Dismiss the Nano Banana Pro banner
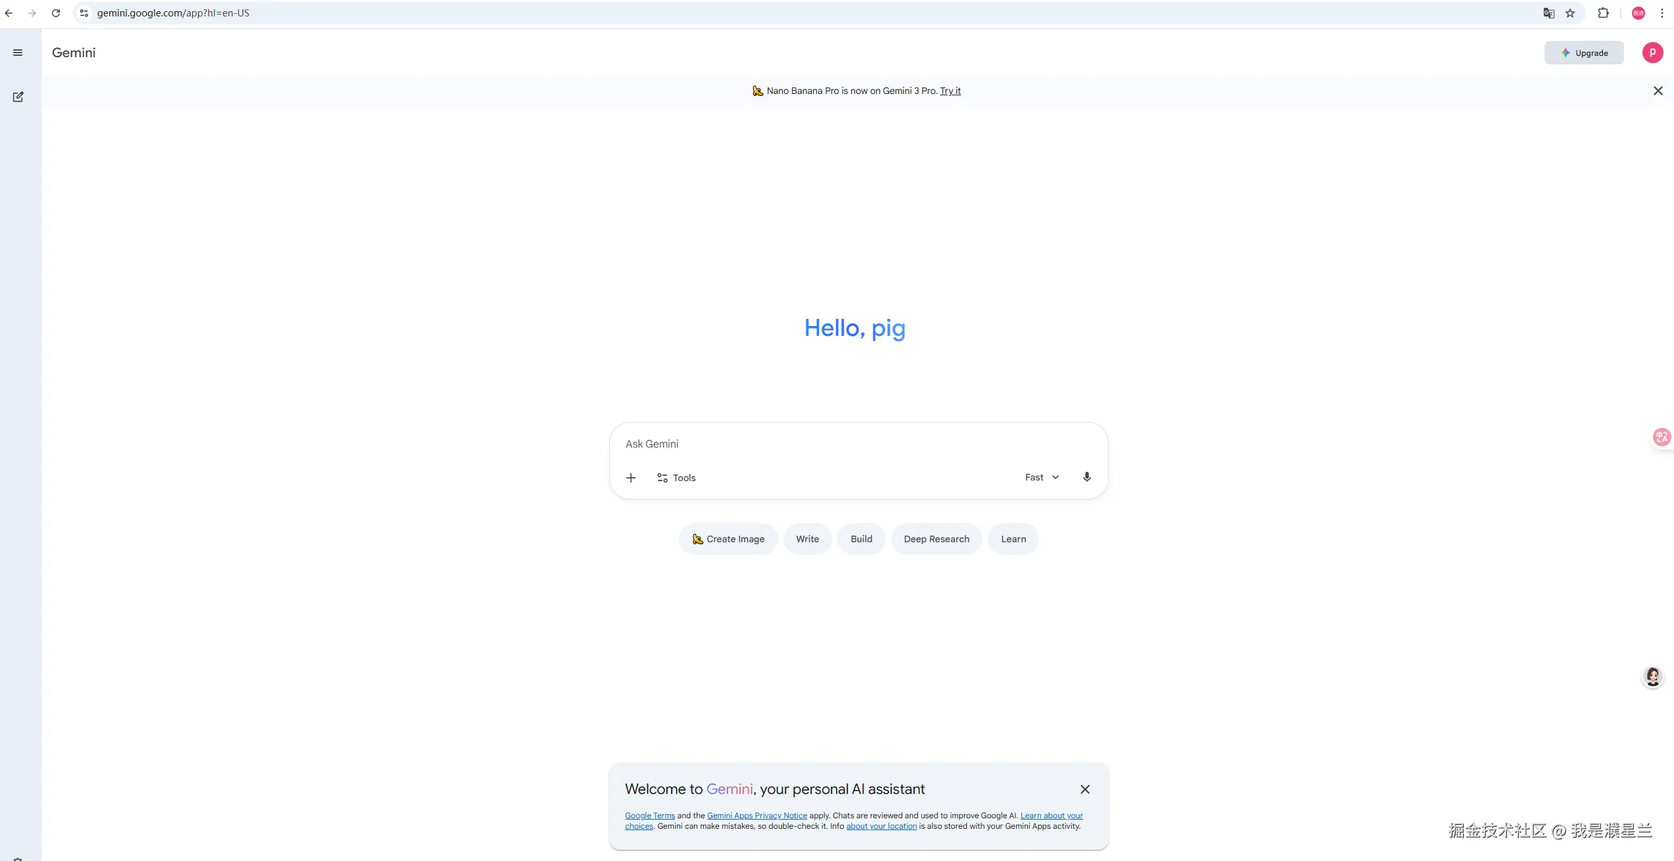Viewport: 1674px width, 861px height. point(1658,91)
